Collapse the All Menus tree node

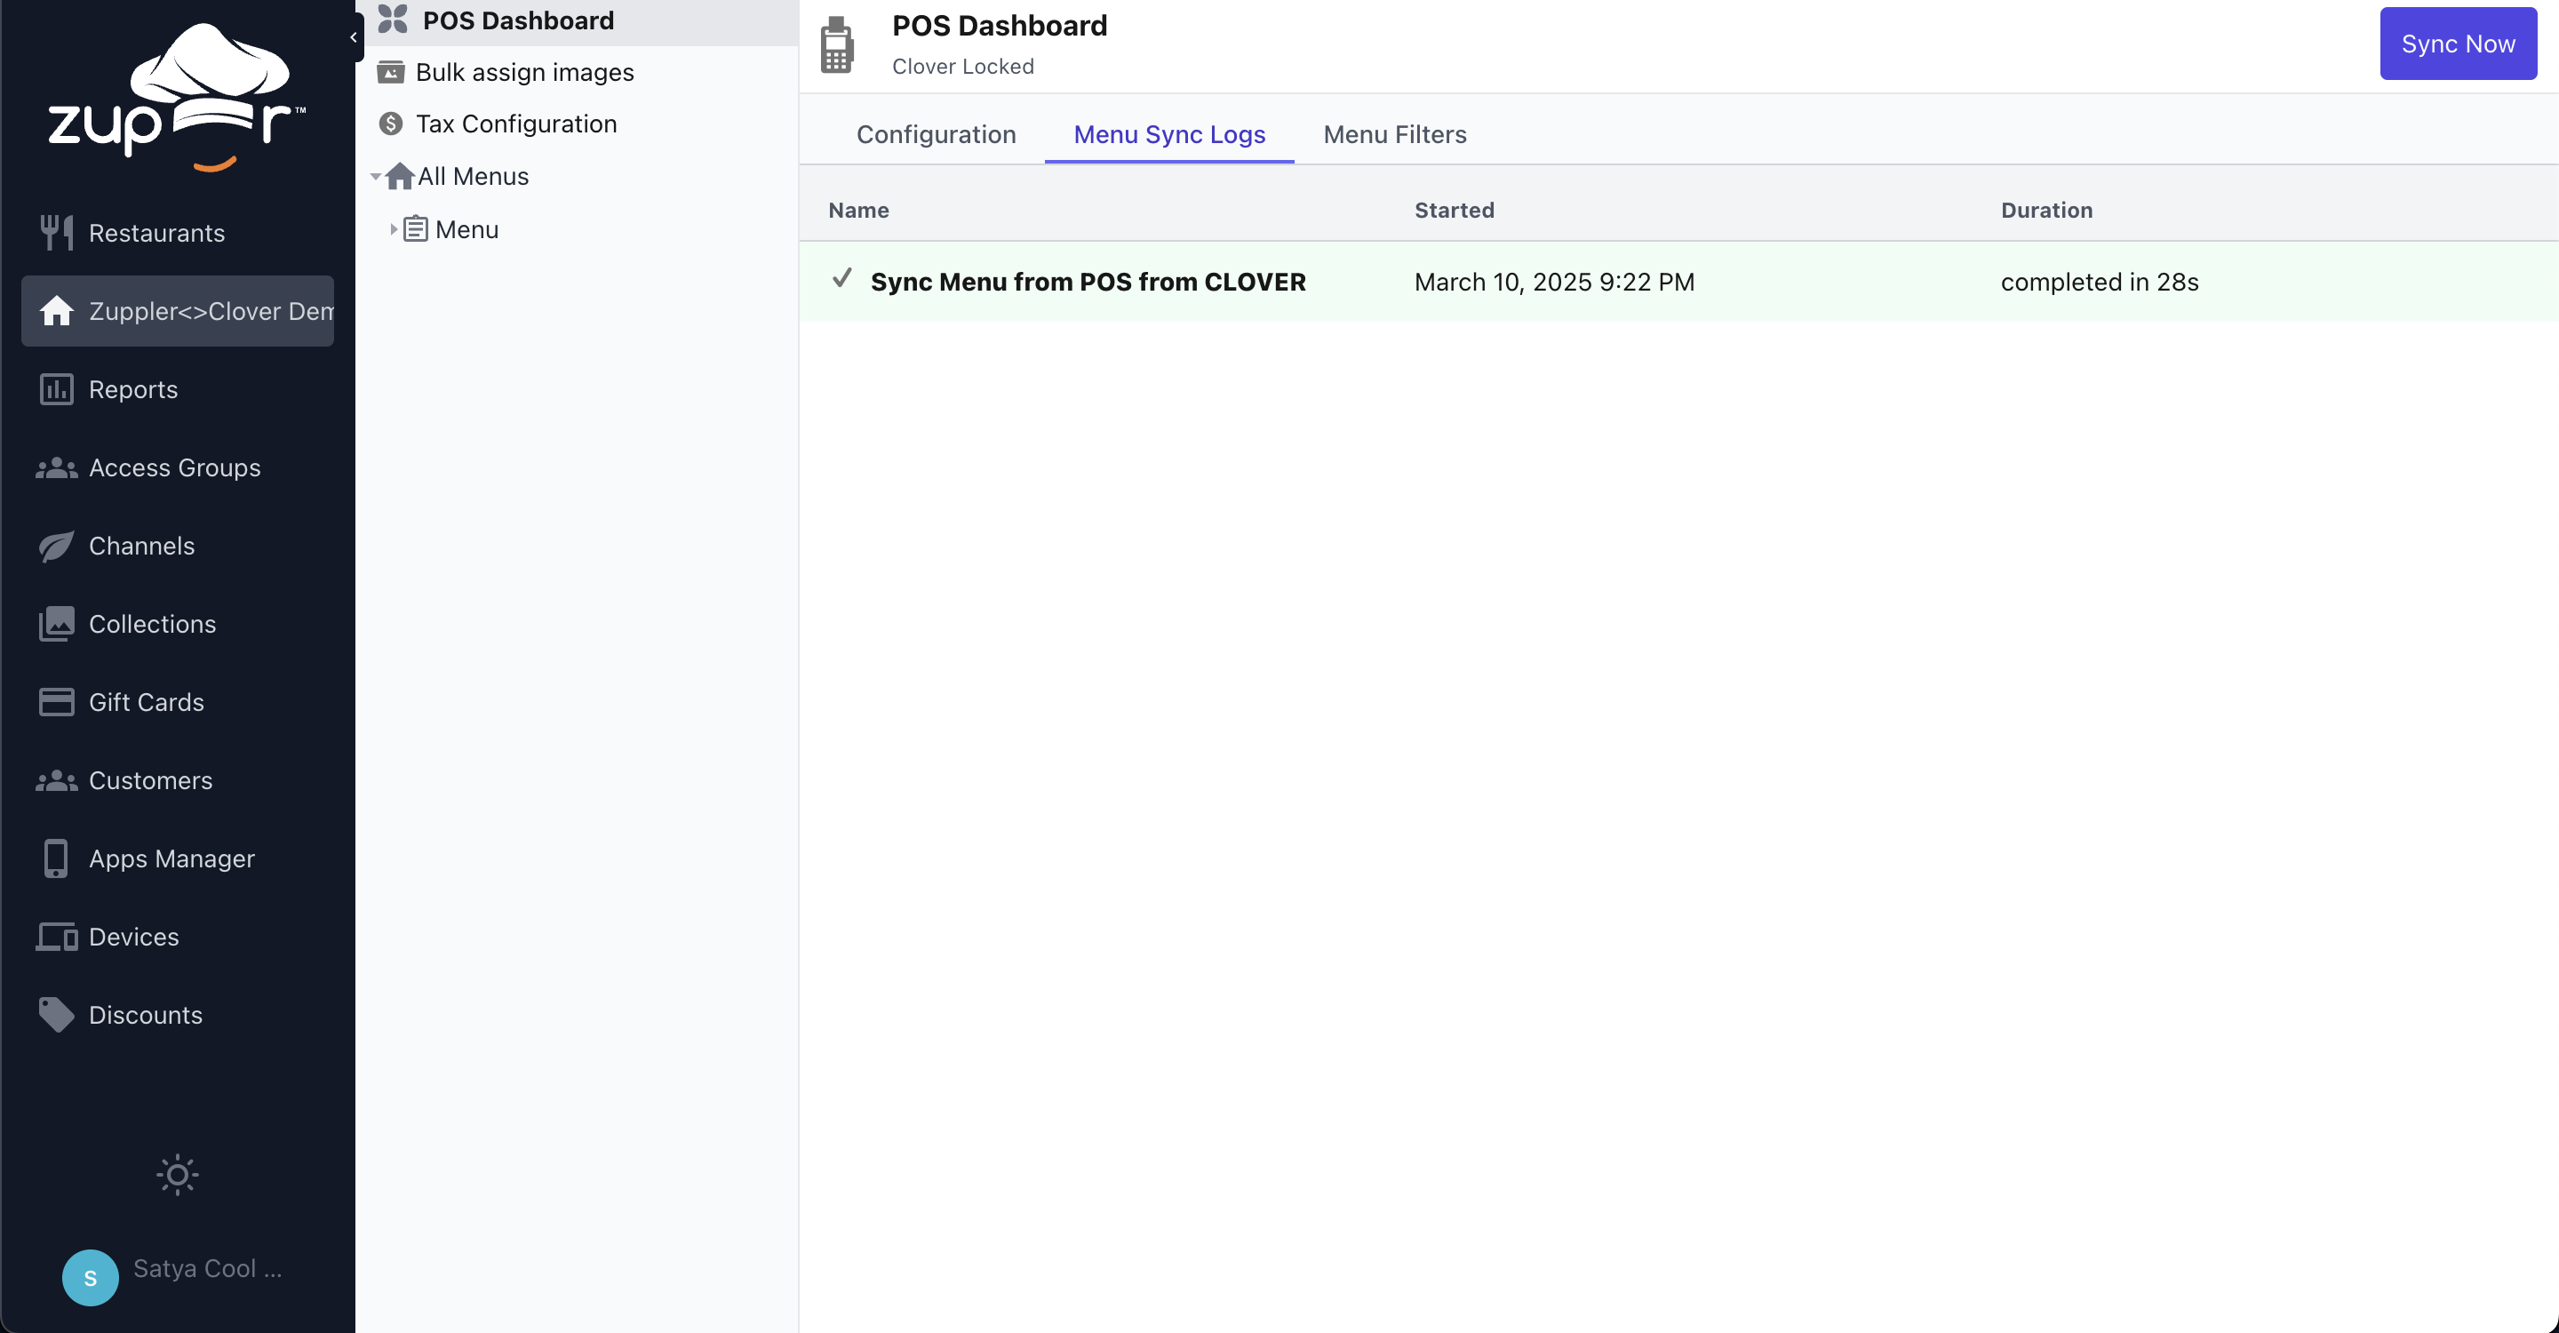376,177
